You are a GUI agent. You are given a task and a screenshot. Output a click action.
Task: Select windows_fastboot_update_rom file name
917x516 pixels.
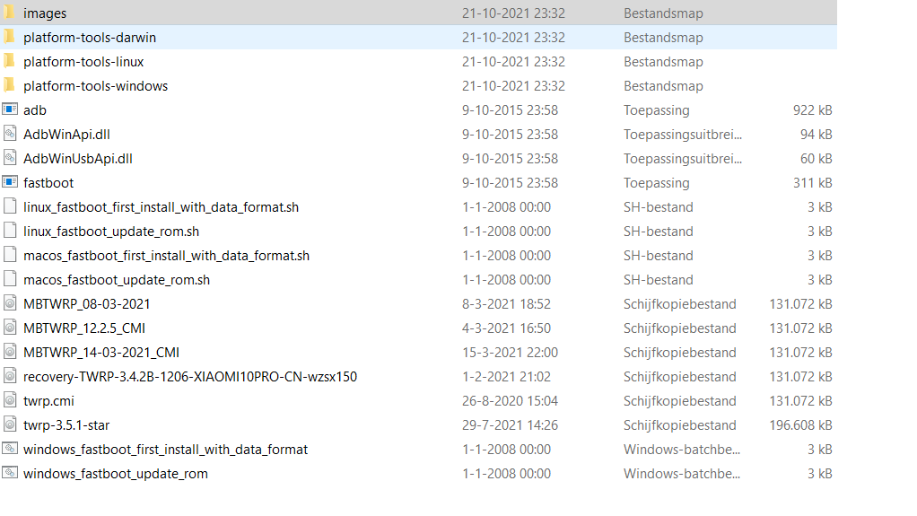(x=115, y=473)
